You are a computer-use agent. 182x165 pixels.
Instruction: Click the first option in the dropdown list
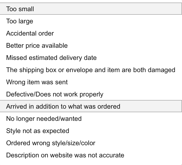20,9
